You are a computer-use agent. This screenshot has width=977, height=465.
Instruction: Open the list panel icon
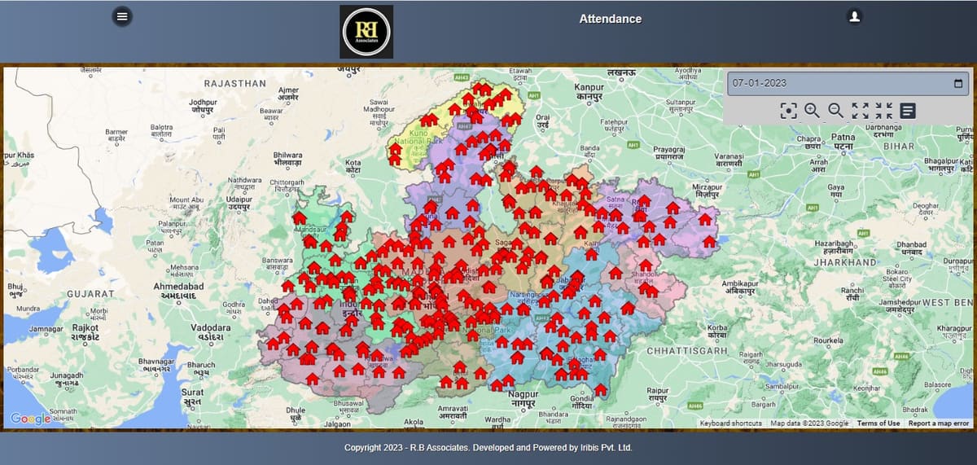click(x=908, y=111)
